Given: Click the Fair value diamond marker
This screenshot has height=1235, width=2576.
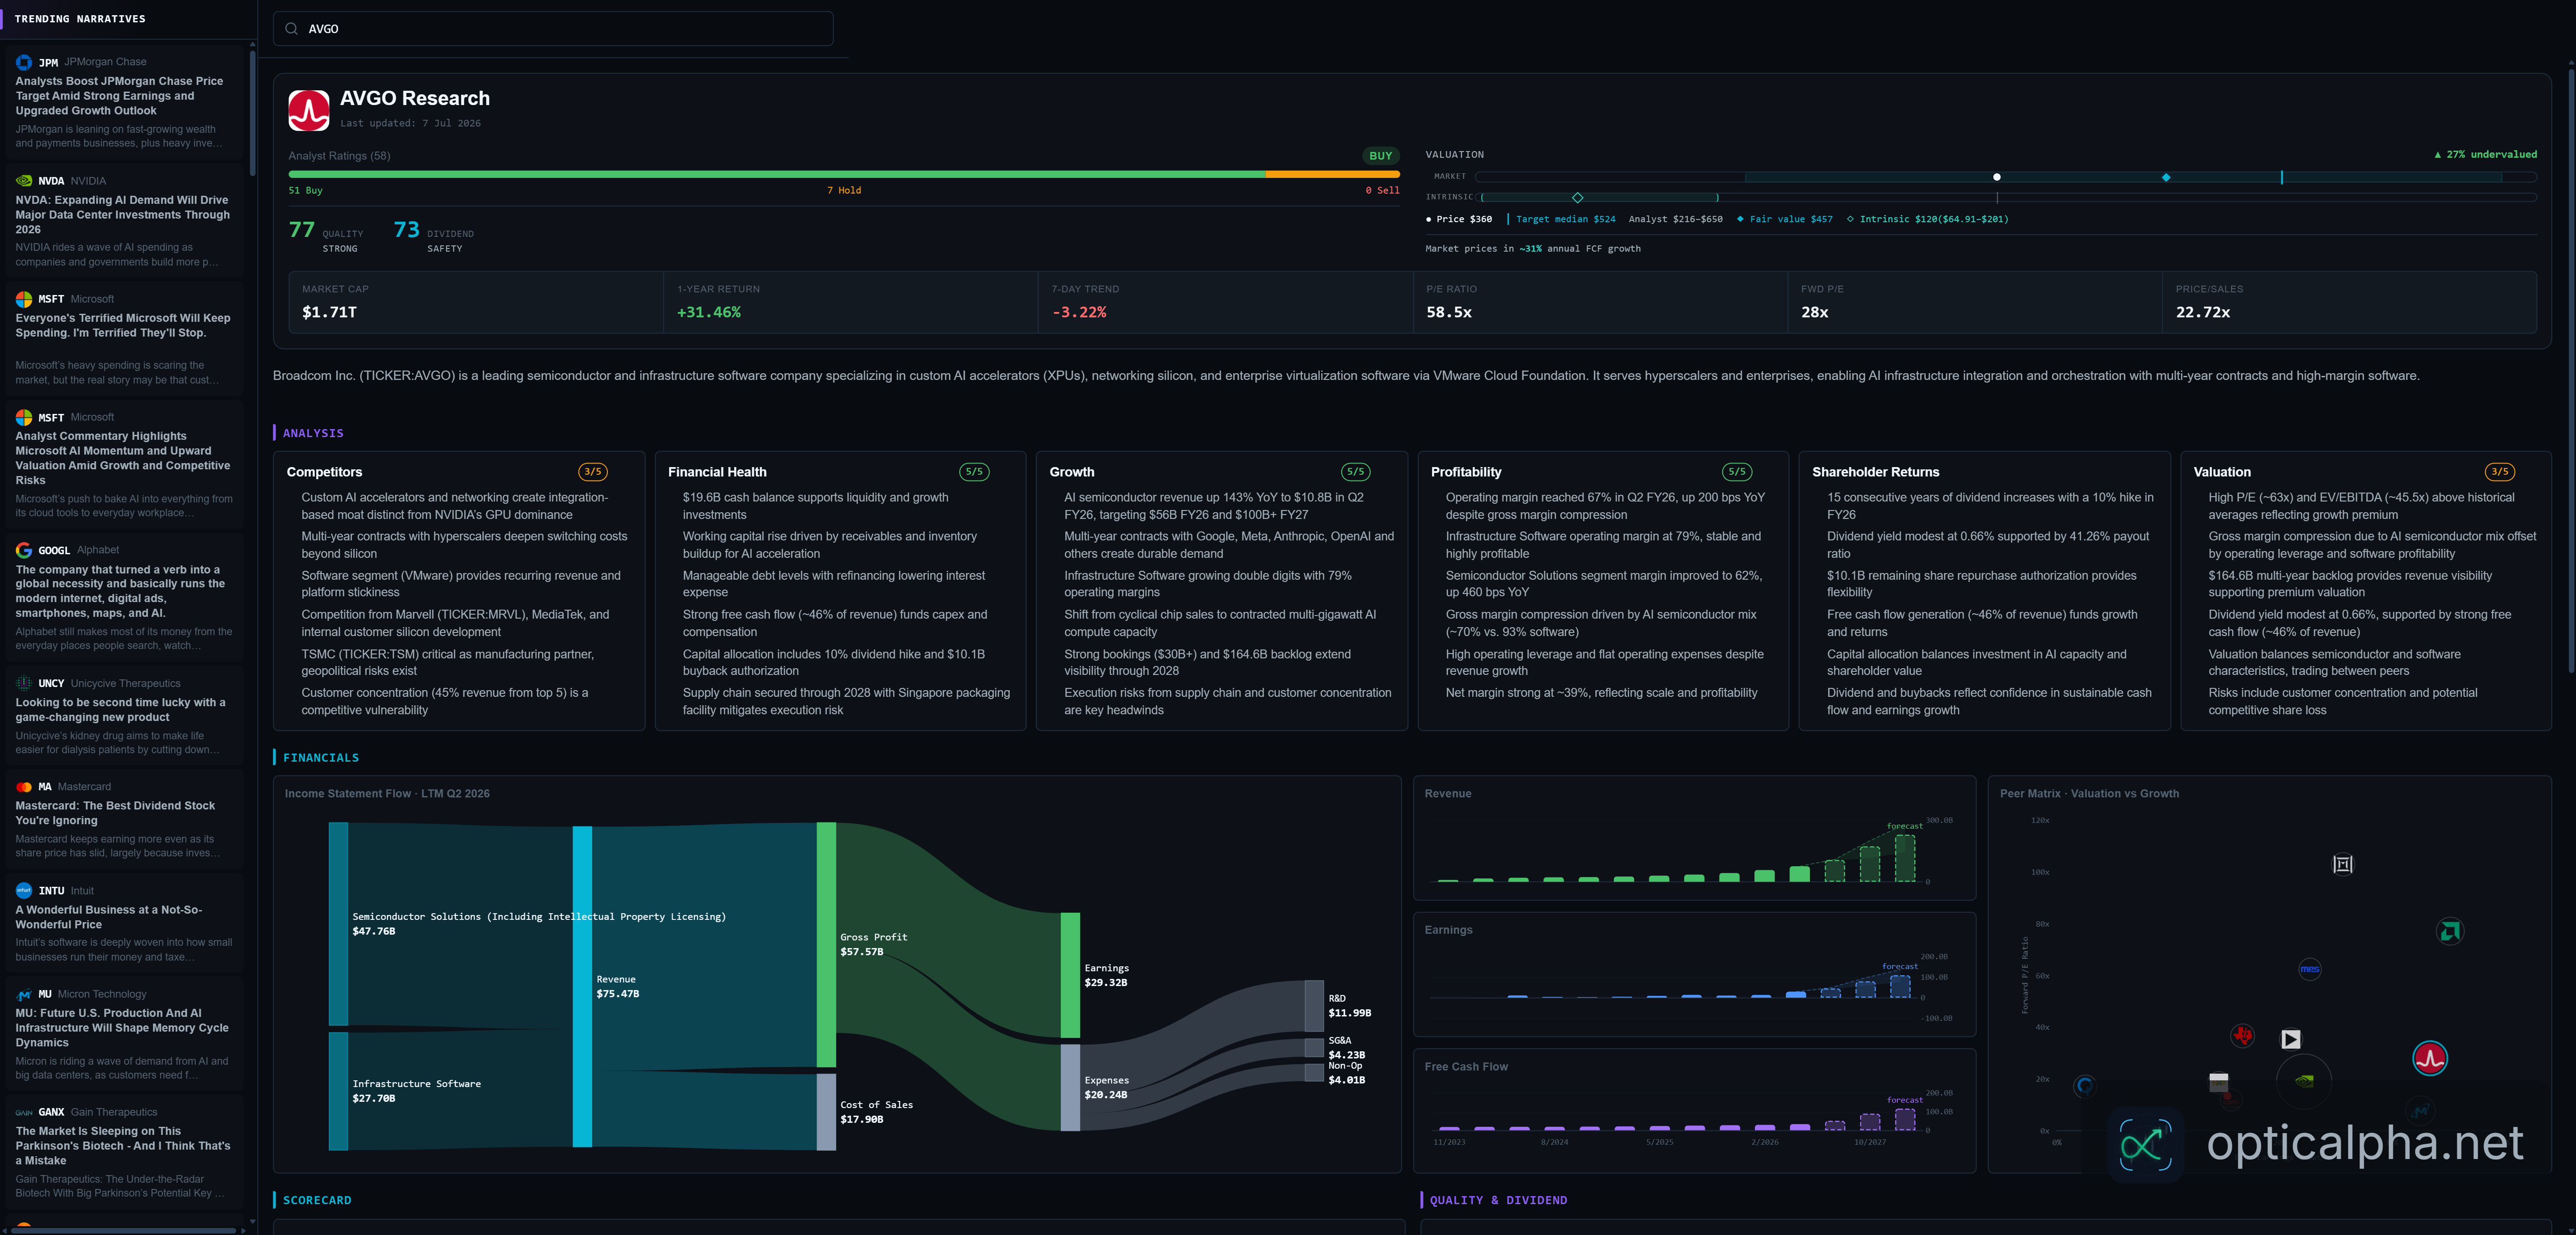Looking at the screenshot, I should 2166,177.
